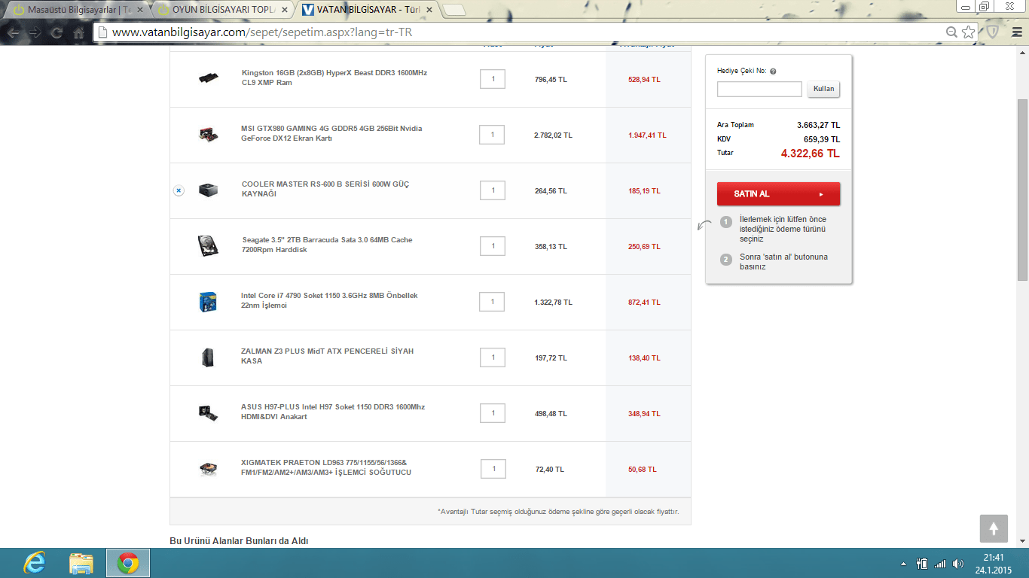Image resolution: width=1029 pixels, height=578 pixels.
Task: Click the address bar URL
Action: tap(262, 33)
